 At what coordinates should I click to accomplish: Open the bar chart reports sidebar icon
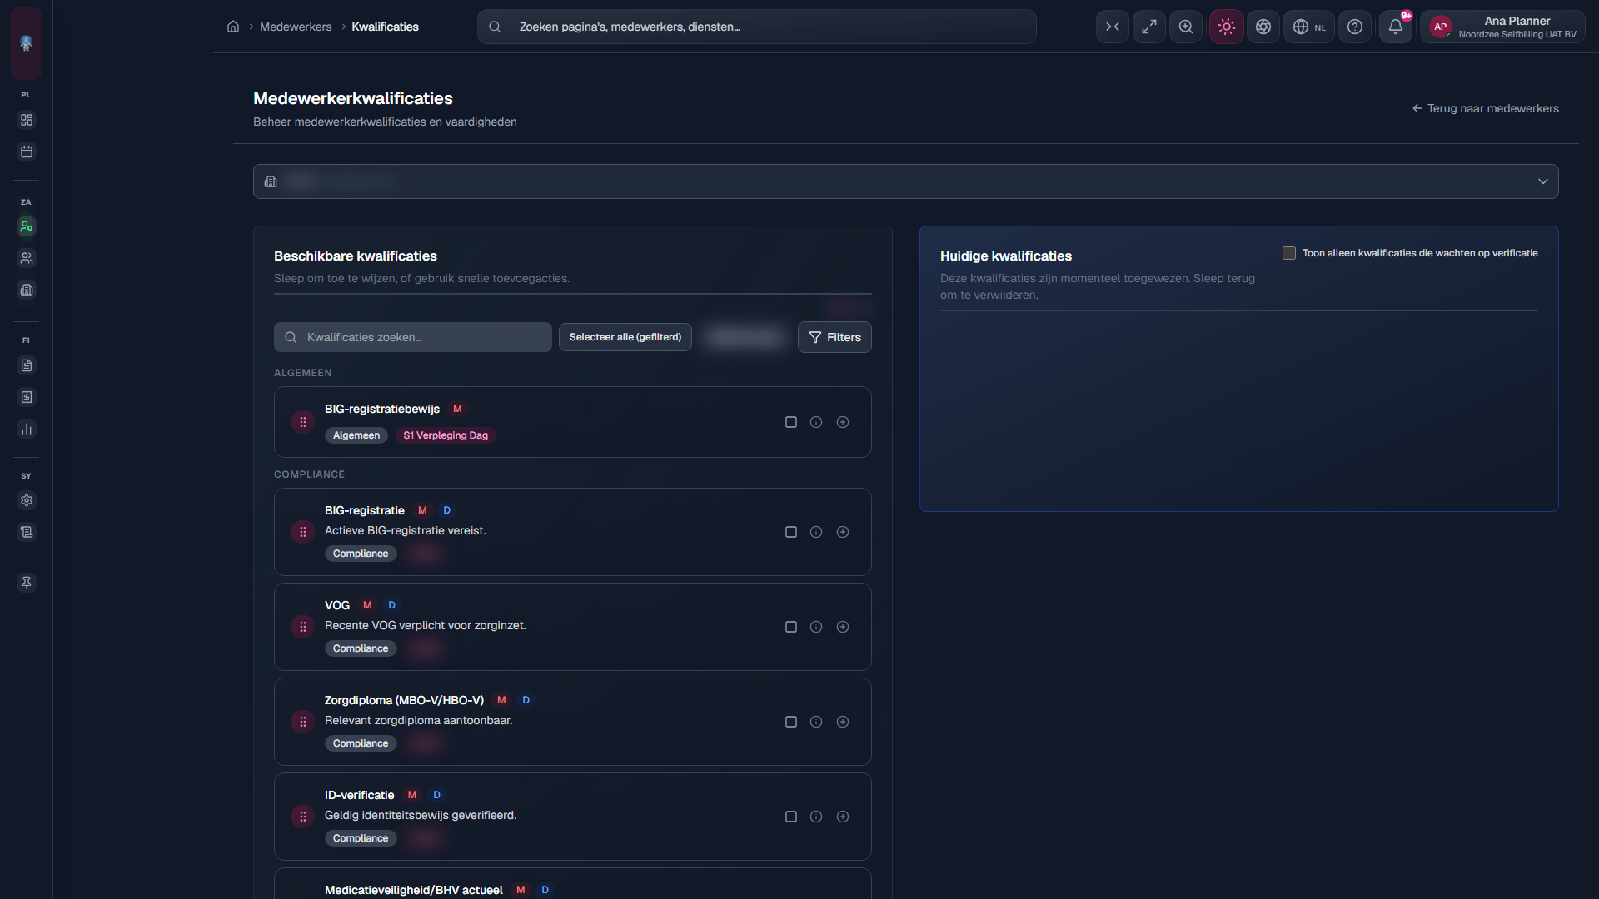[27, 429]
